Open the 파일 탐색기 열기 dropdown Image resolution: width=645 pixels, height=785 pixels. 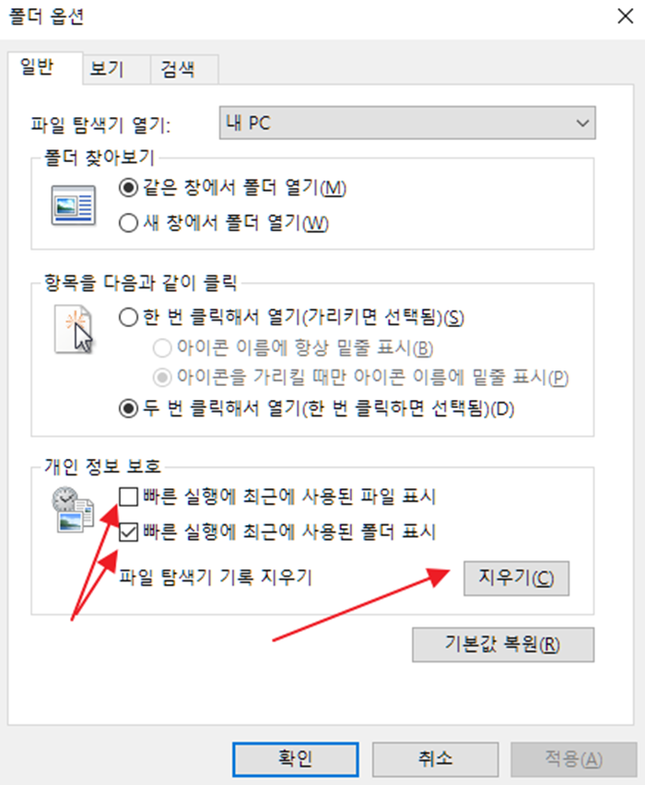coord(407,123)
